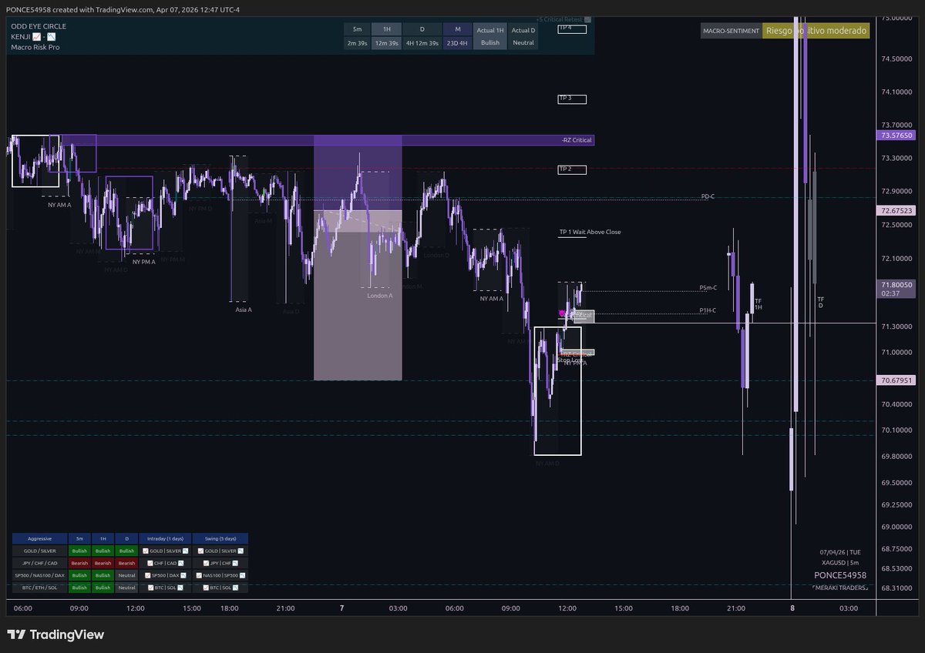The image size is (925, 653).
Task: Click the 'Macro Risk Pro' indicator name
Action: (x=35, y=47)
